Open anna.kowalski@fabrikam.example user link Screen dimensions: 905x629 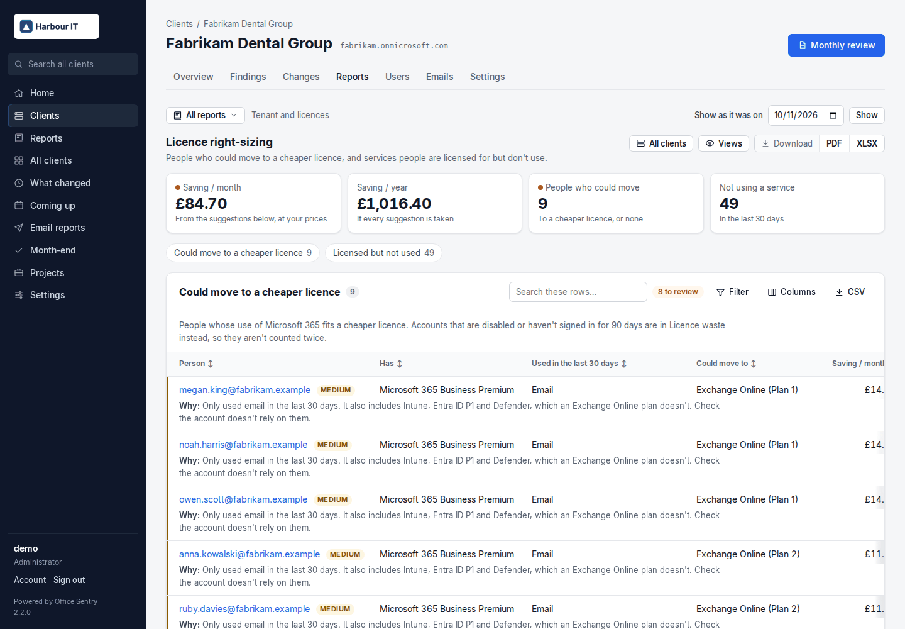point(250,554)
